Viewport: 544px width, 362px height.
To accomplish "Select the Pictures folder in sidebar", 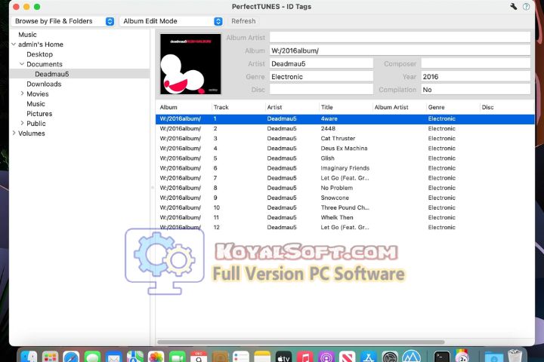I will tap(39, 114).
